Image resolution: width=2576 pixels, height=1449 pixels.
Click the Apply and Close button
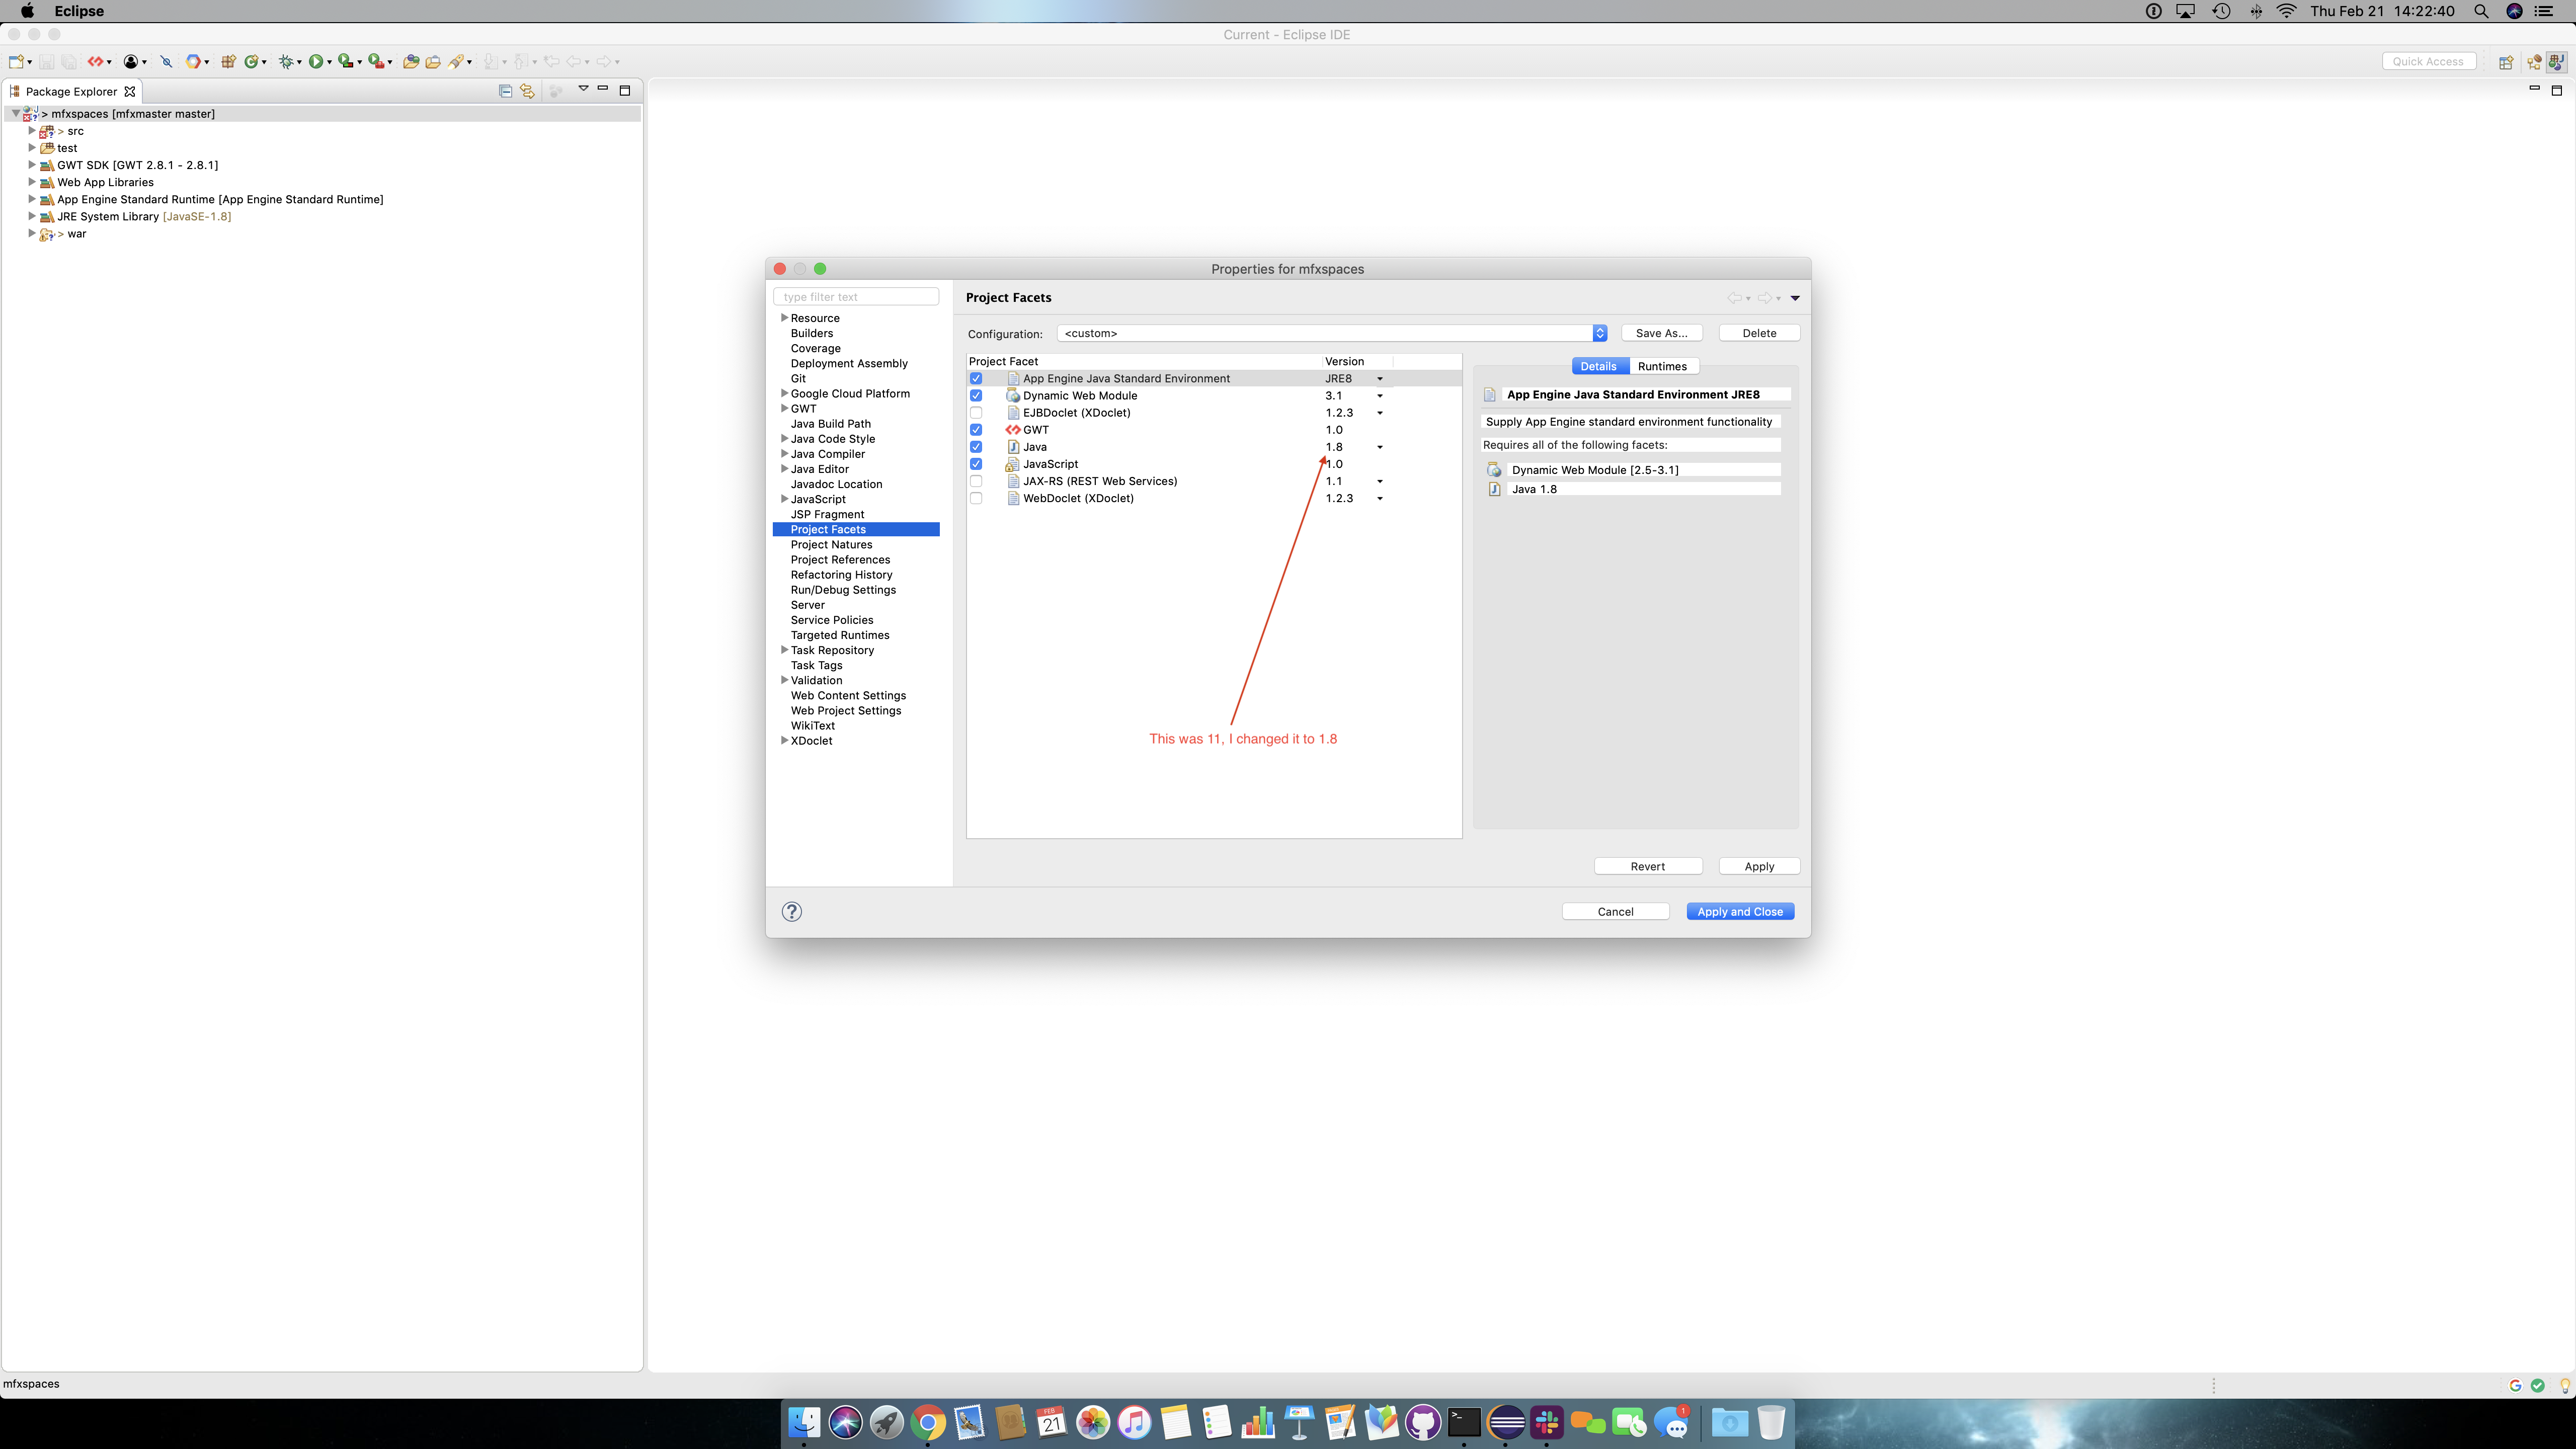pyautogui.click(x=1739, y=911)
